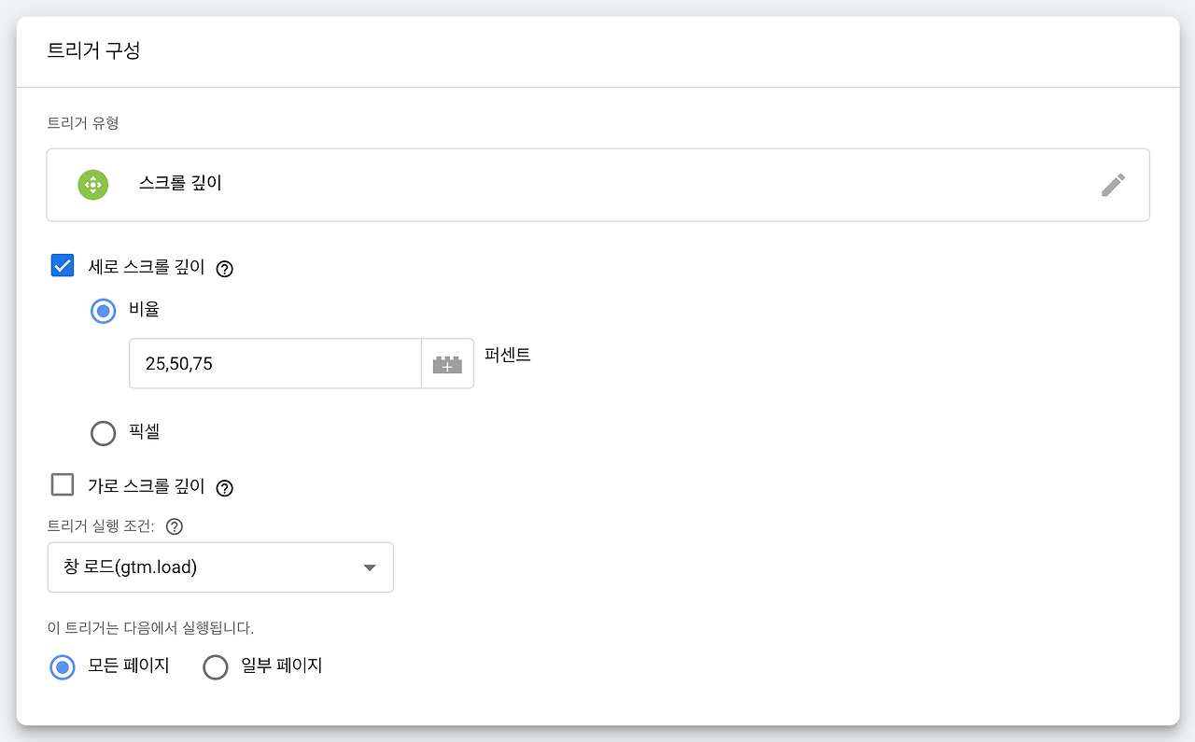1195x742 pixels.
Task: Click the 스크롤 깊이 trigger type name
Action: pyautogui.click(x=180, y=184)
